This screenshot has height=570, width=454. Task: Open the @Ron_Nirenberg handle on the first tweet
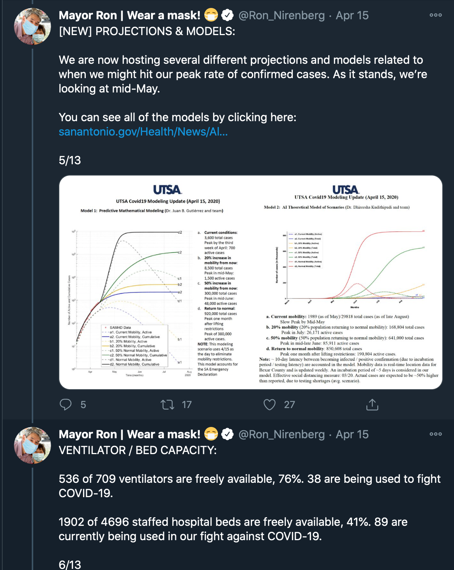[x=281, y=15]
